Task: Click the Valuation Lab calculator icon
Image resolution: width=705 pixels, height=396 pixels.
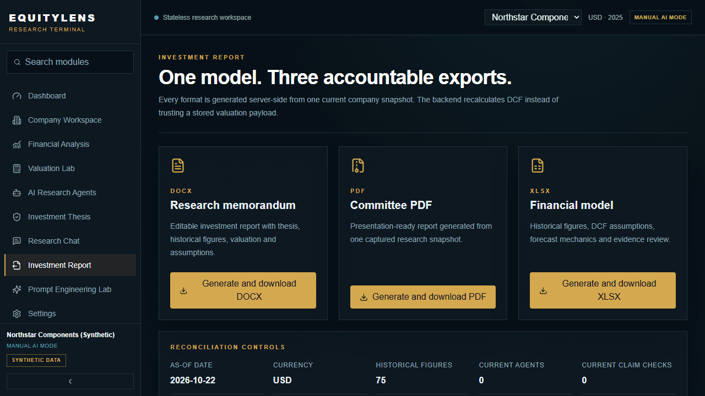Action: click(17, 168)
